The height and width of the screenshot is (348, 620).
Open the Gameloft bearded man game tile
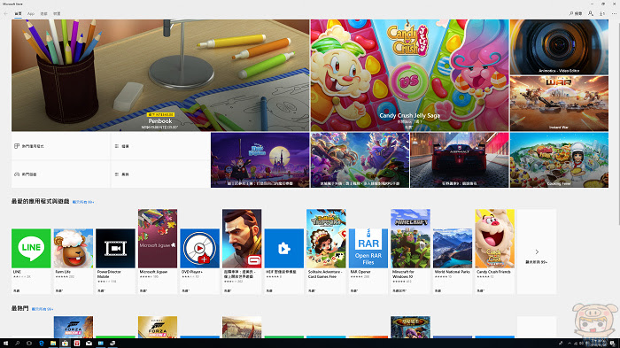tap(242, 251)
